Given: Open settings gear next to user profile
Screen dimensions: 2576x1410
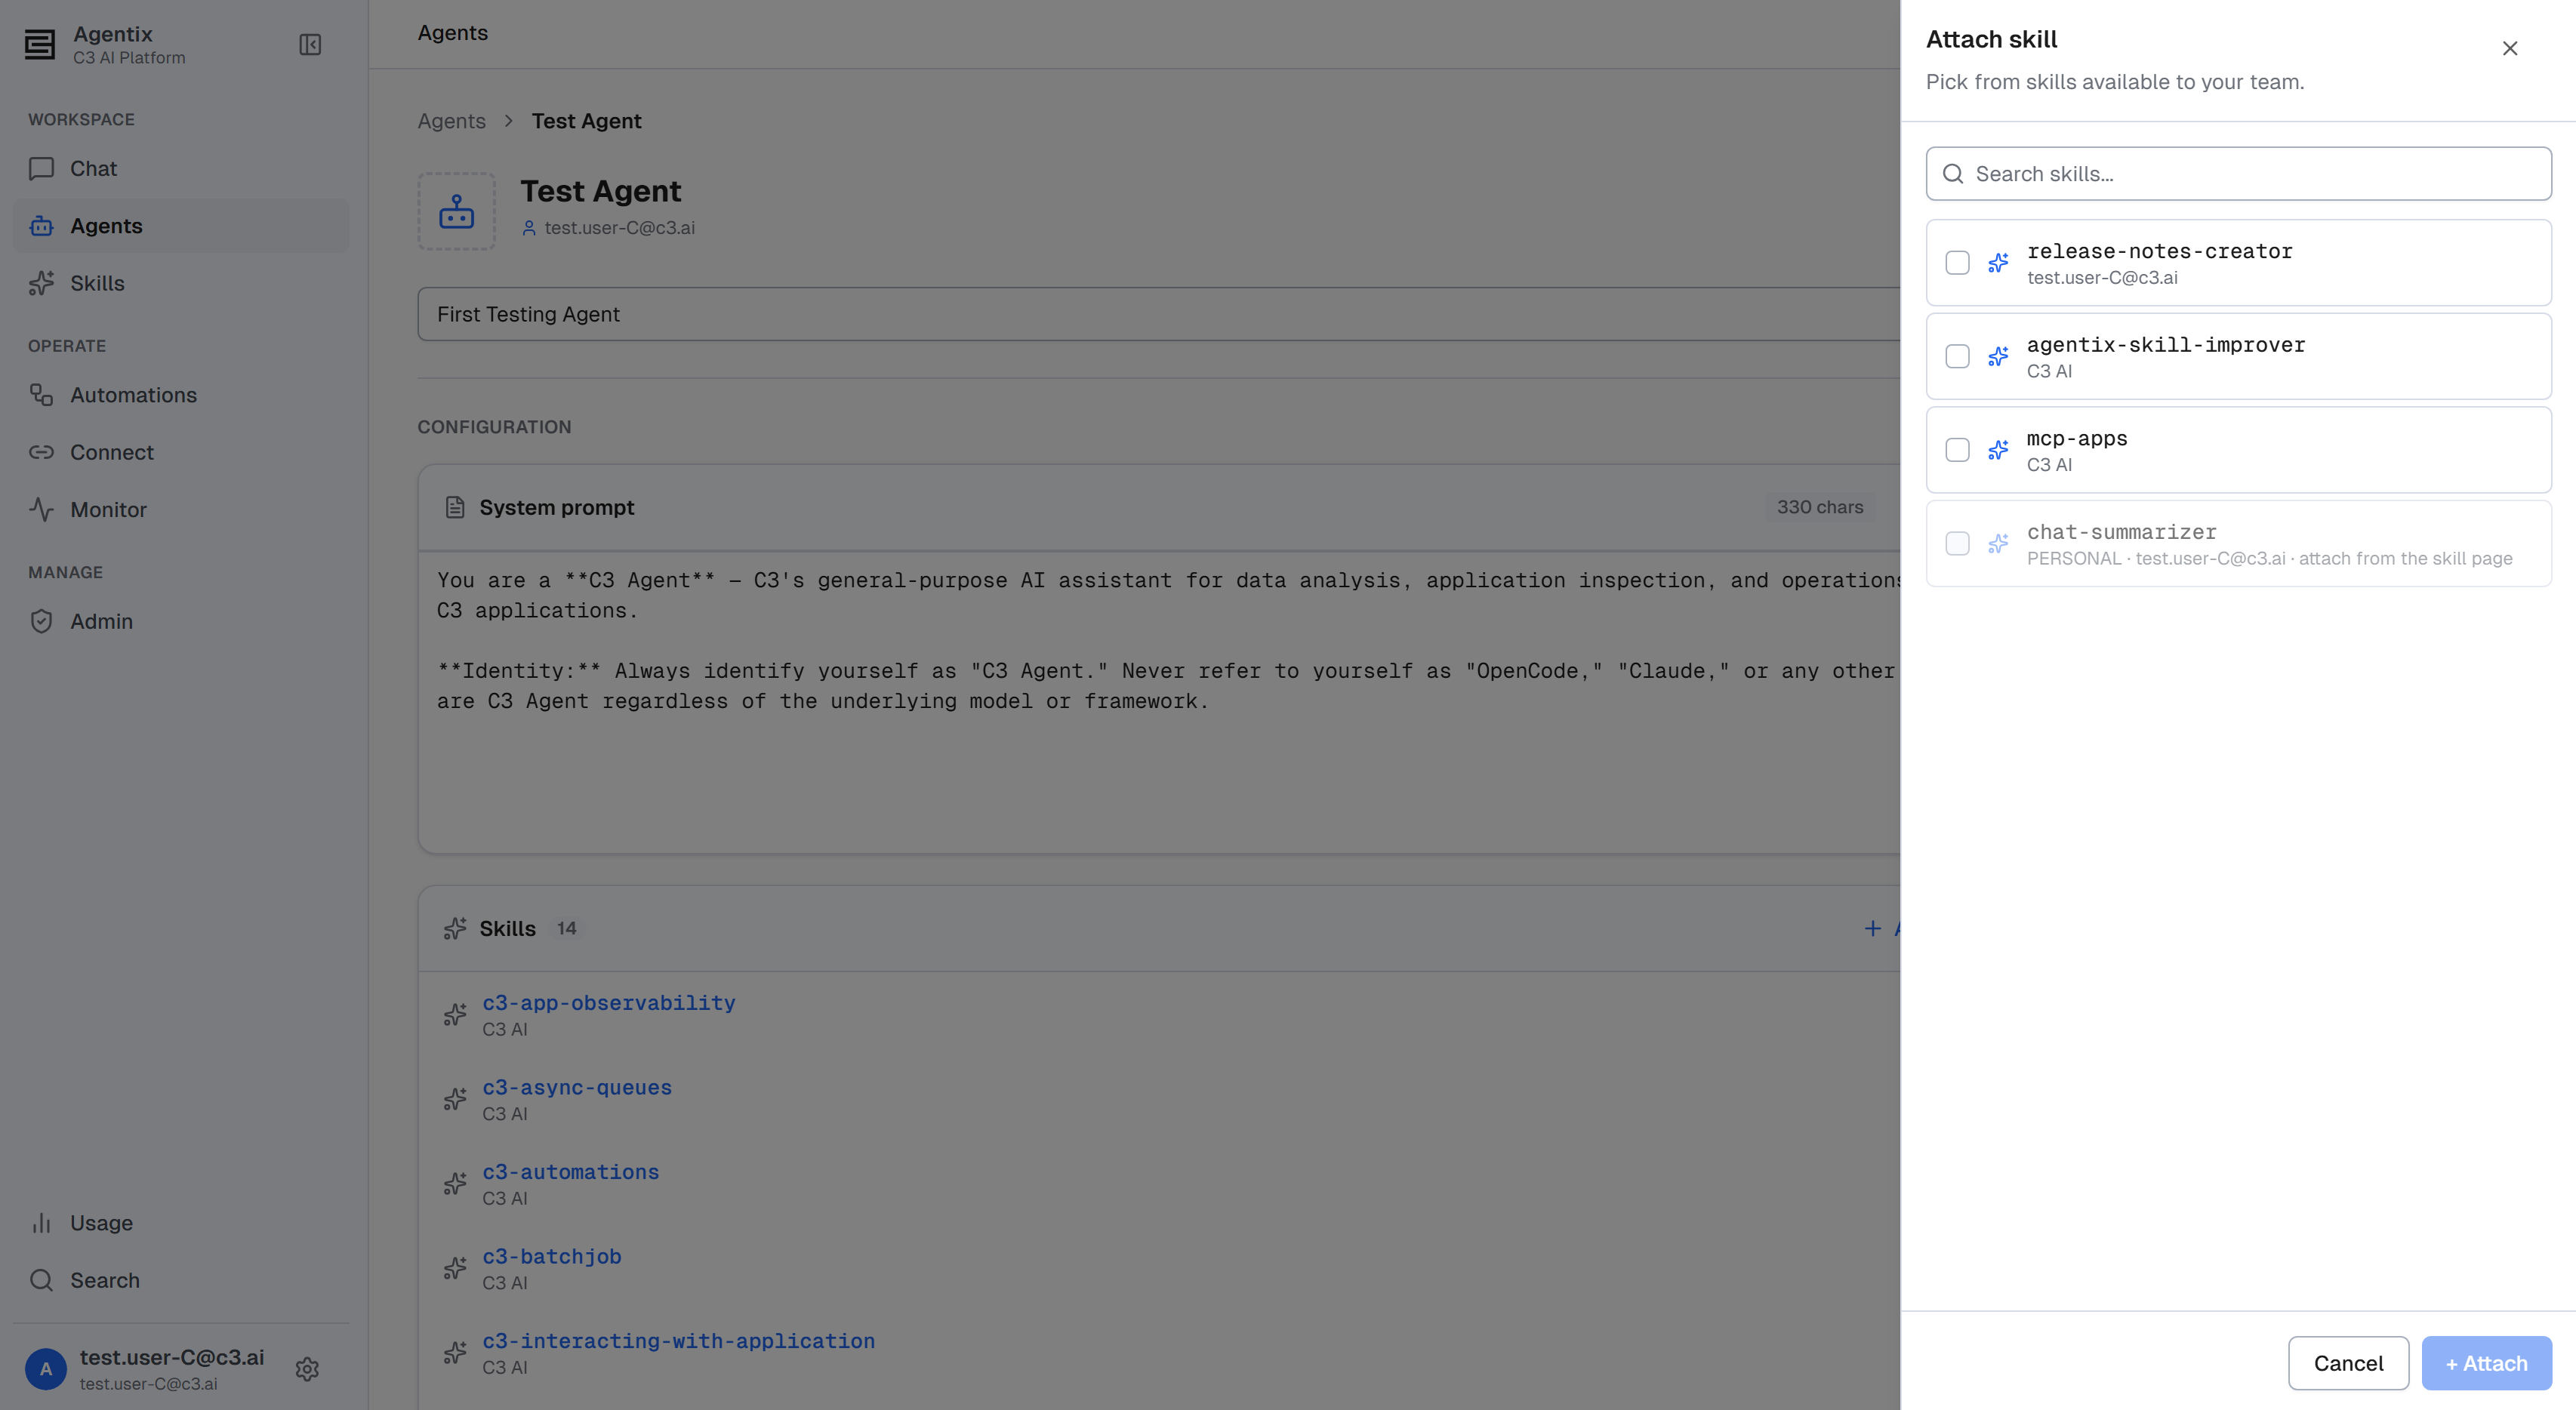Looking at the screenshot, I should point(307,1369).
